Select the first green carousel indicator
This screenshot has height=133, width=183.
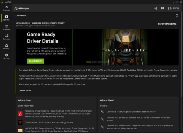click(88, 62)
